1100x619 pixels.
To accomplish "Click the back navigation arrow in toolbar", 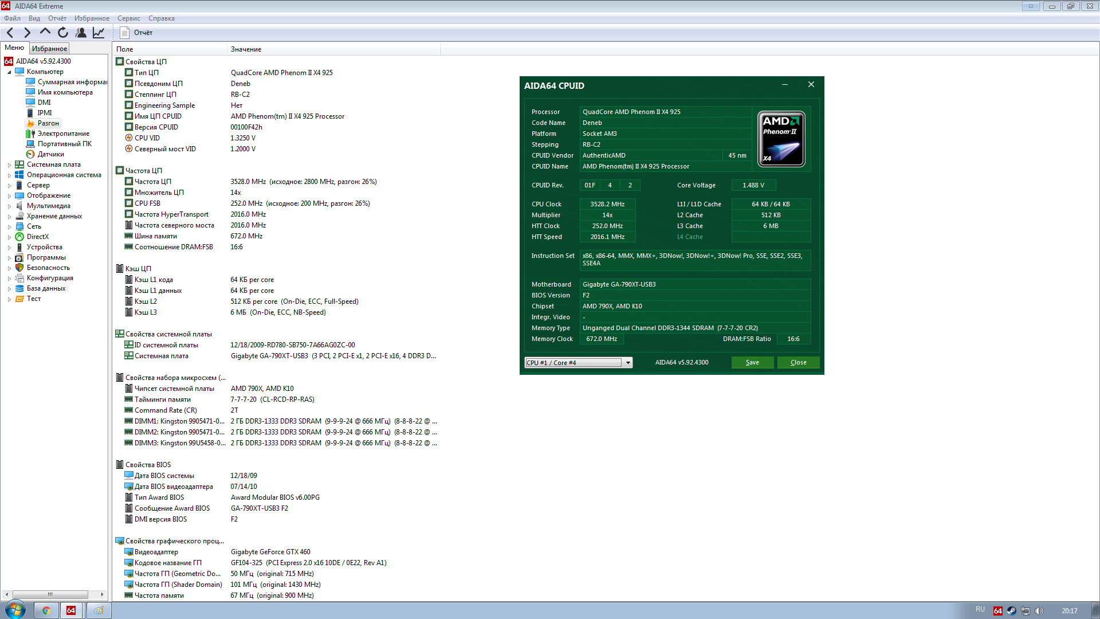I will (x=10, y=33).
